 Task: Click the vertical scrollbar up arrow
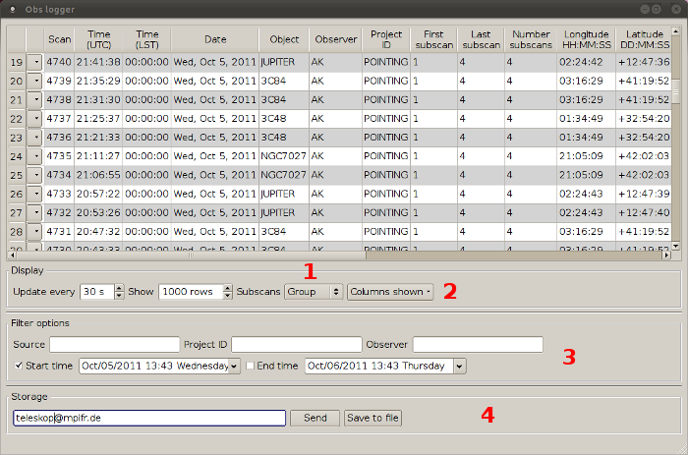(676, 31)
